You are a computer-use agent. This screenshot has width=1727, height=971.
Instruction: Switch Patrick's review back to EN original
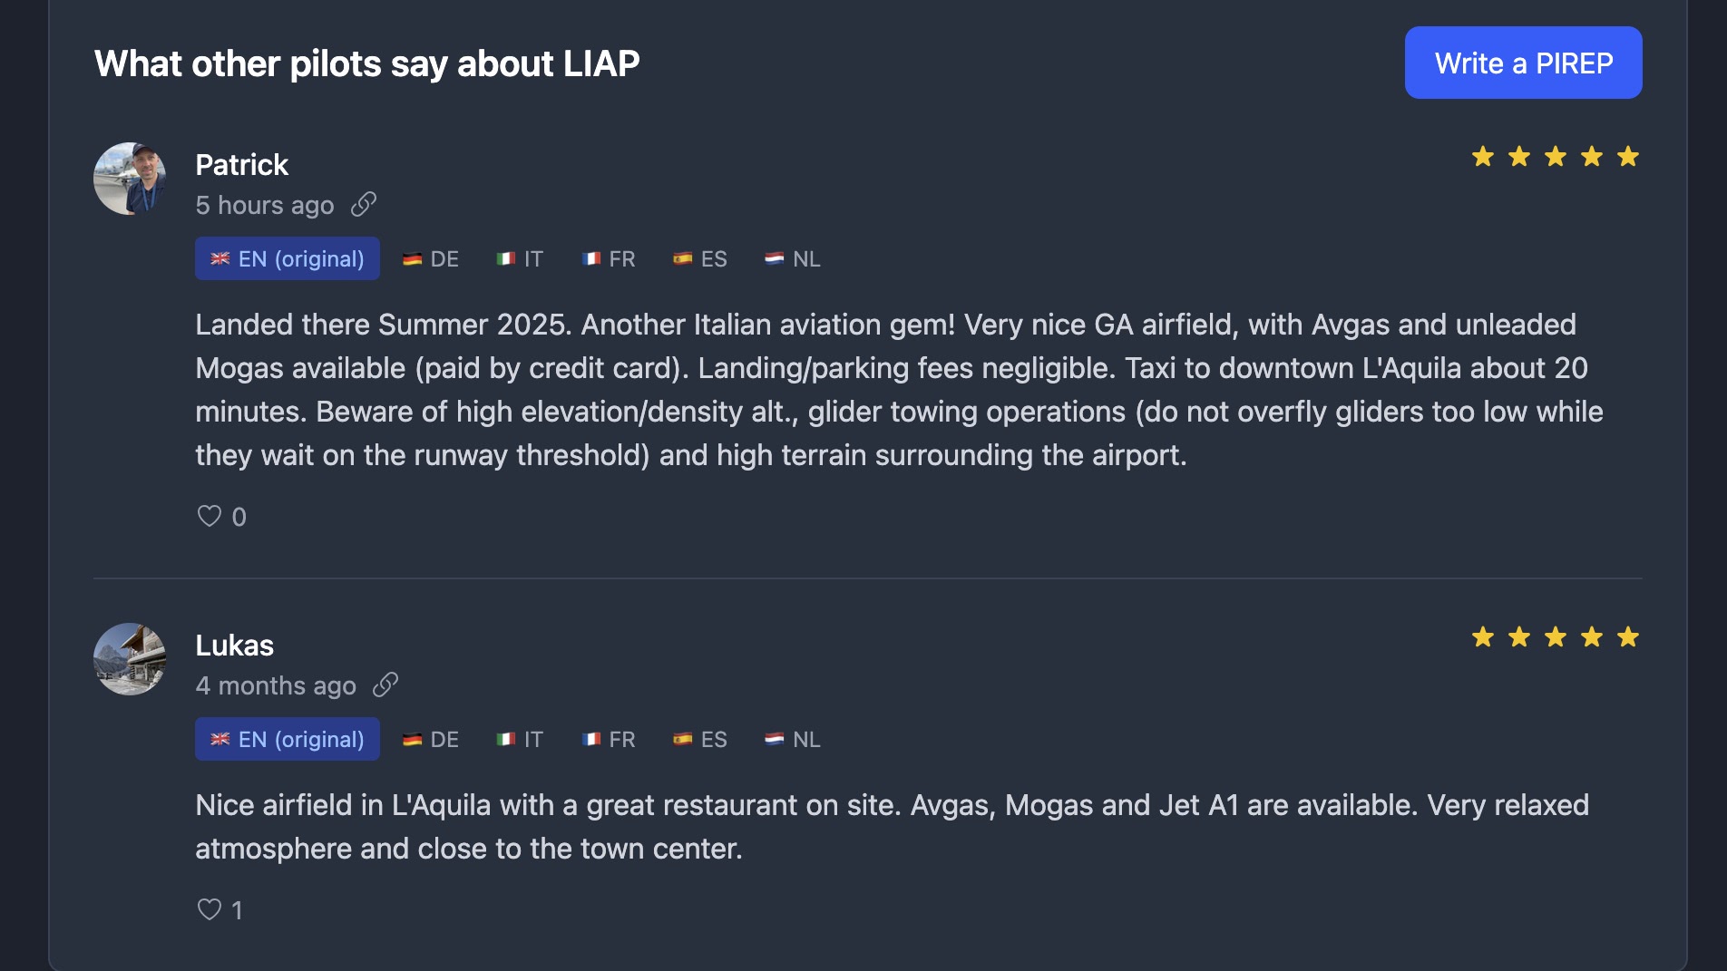click(287, 258)
